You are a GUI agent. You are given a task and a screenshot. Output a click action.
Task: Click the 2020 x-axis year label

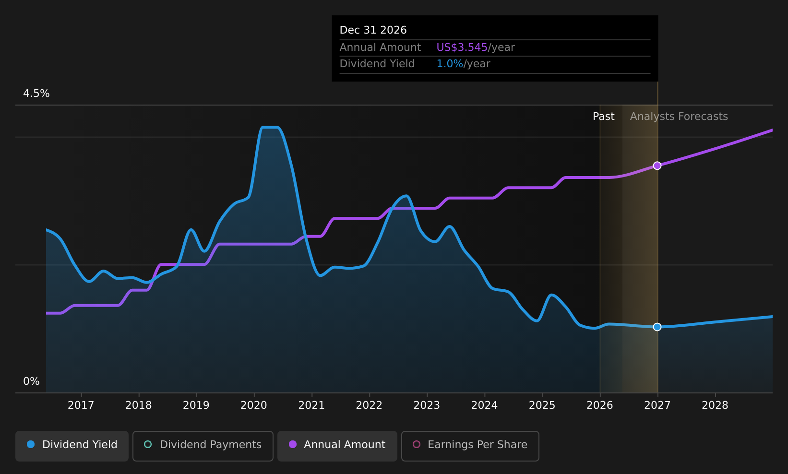tap(254, 405)
